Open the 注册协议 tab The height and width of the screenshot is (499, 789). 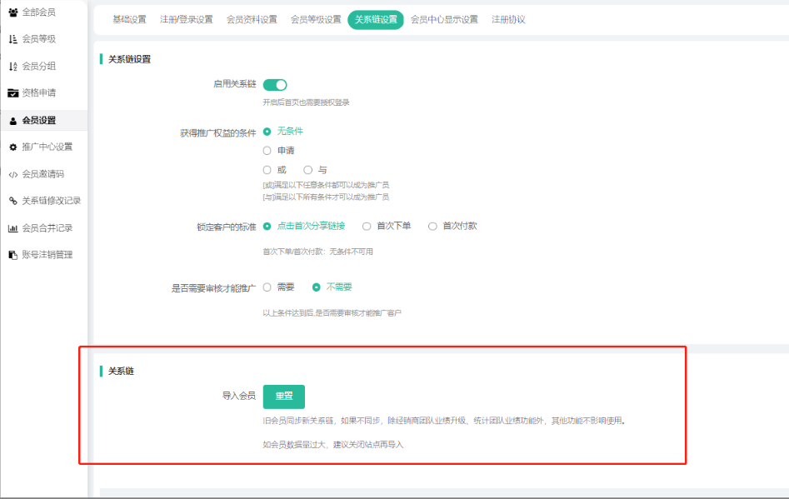pos(508,19)
